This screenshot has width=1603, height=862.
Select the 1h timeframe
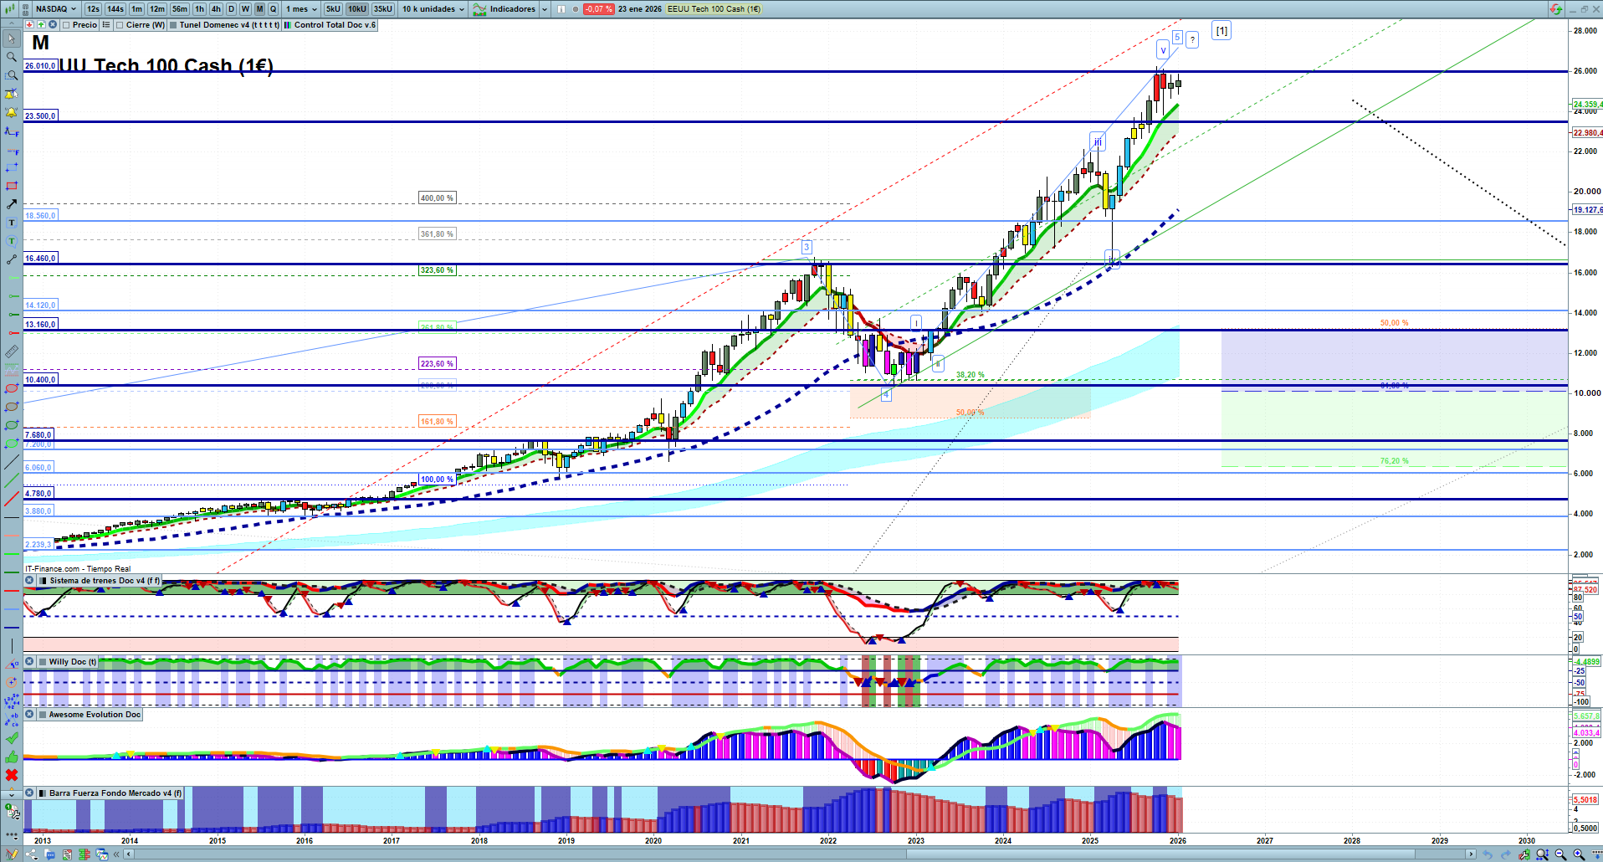tap(199, 9)
